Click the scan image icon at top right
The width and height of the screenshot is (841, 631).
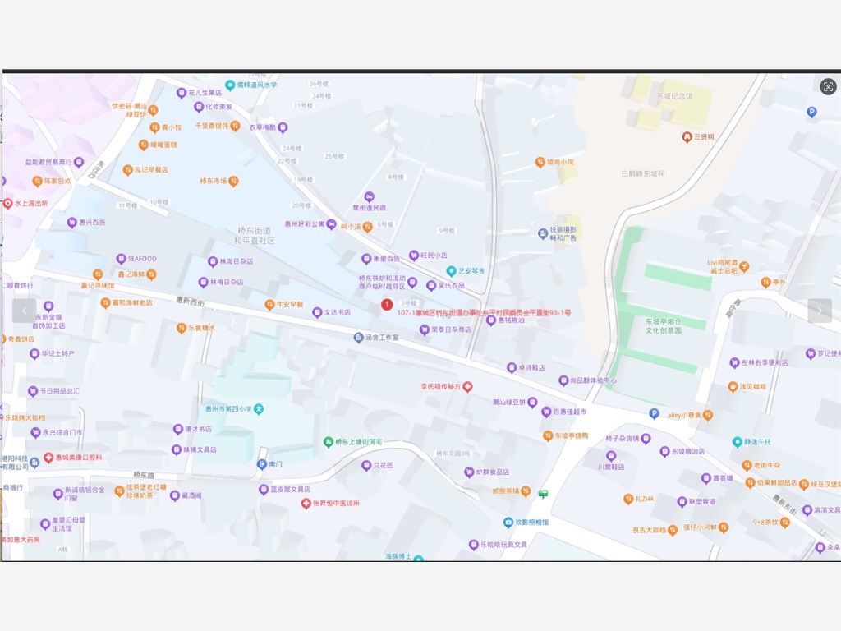[x=828, y=86]
